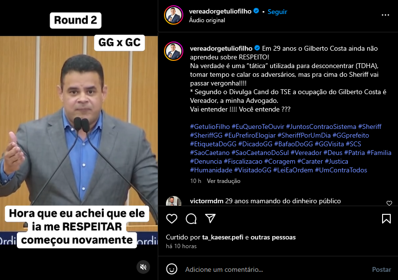398x280 pixels.
Task: Like the post with the heart icon
Action: coord(172,219)
